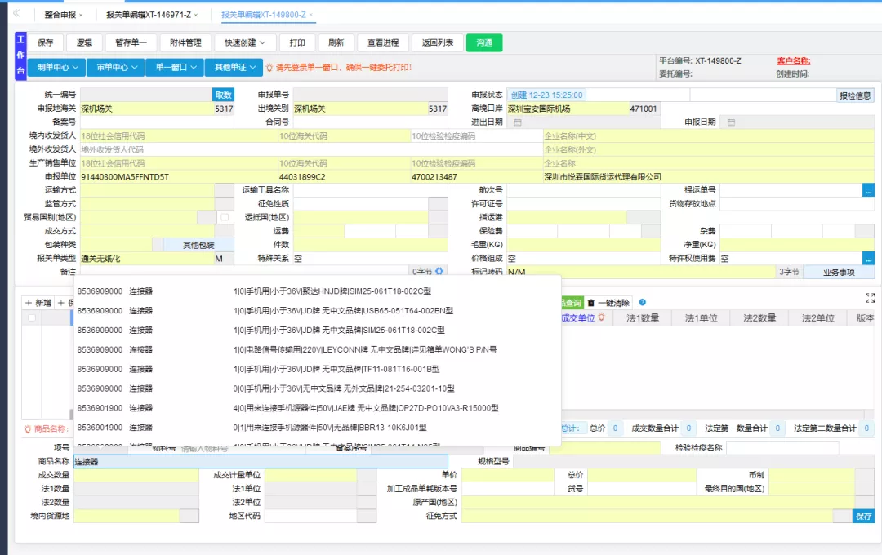
Task: Expand the 其他单证 menu
Action: [x=234, y=68]
